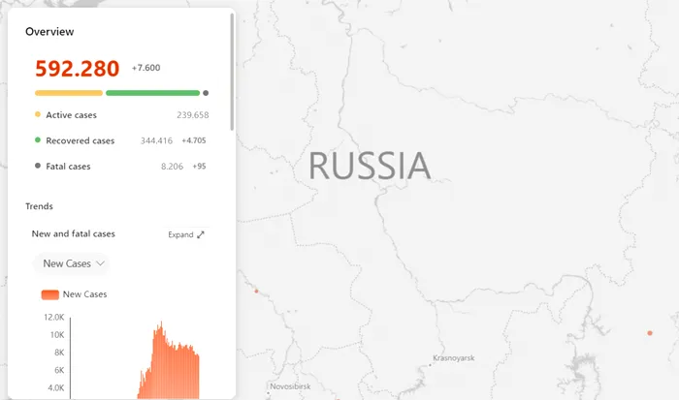Click the 4.0K axis label
Viewport: 679px width, 400px height.
tap(56, 387)
